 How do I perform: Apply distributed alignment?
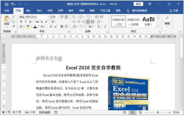93,22
